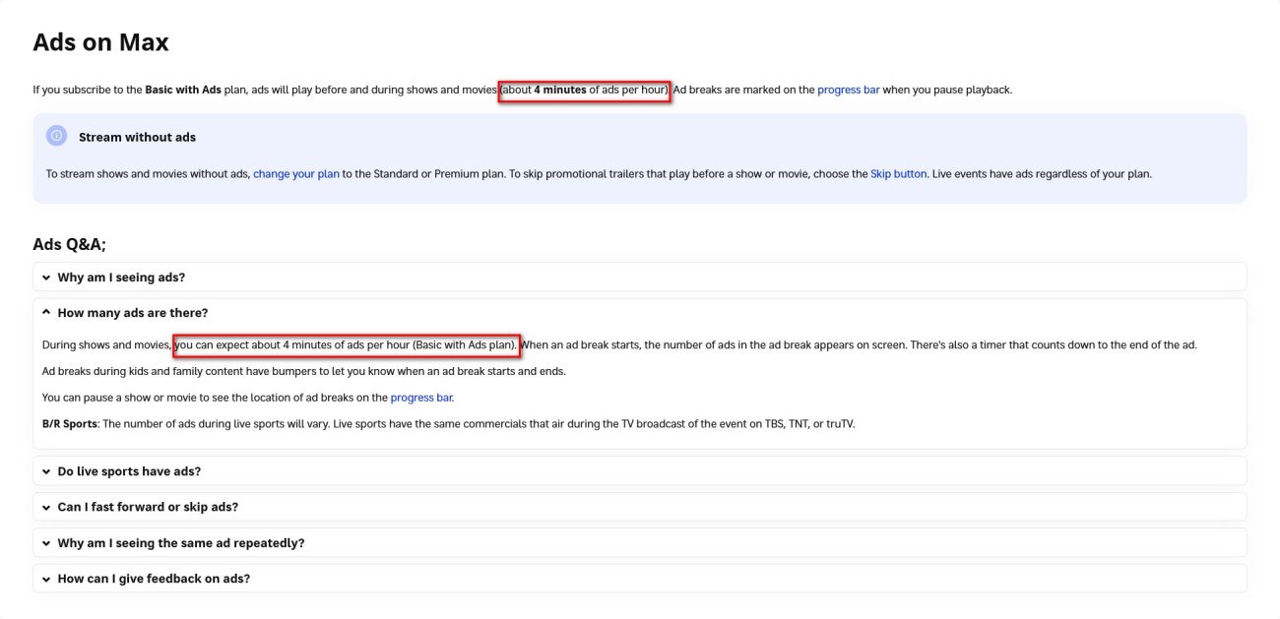Collapse the 'How many ads are there?' section
The height and width of the screenshot is (619, 1280).
pyautogui.click(x=133, y=313)
